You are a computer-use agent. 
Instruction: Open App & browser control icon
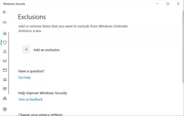pos(4,70)
